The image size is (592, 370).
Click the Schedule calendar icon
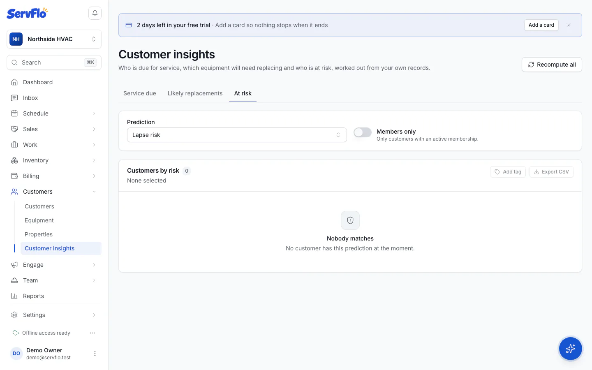tap(14, 113)
